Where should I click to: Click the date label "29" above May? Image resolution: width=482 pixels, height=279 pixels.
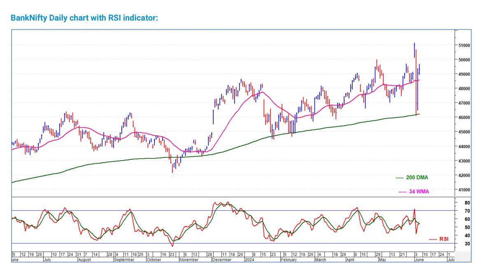[378, 255]
